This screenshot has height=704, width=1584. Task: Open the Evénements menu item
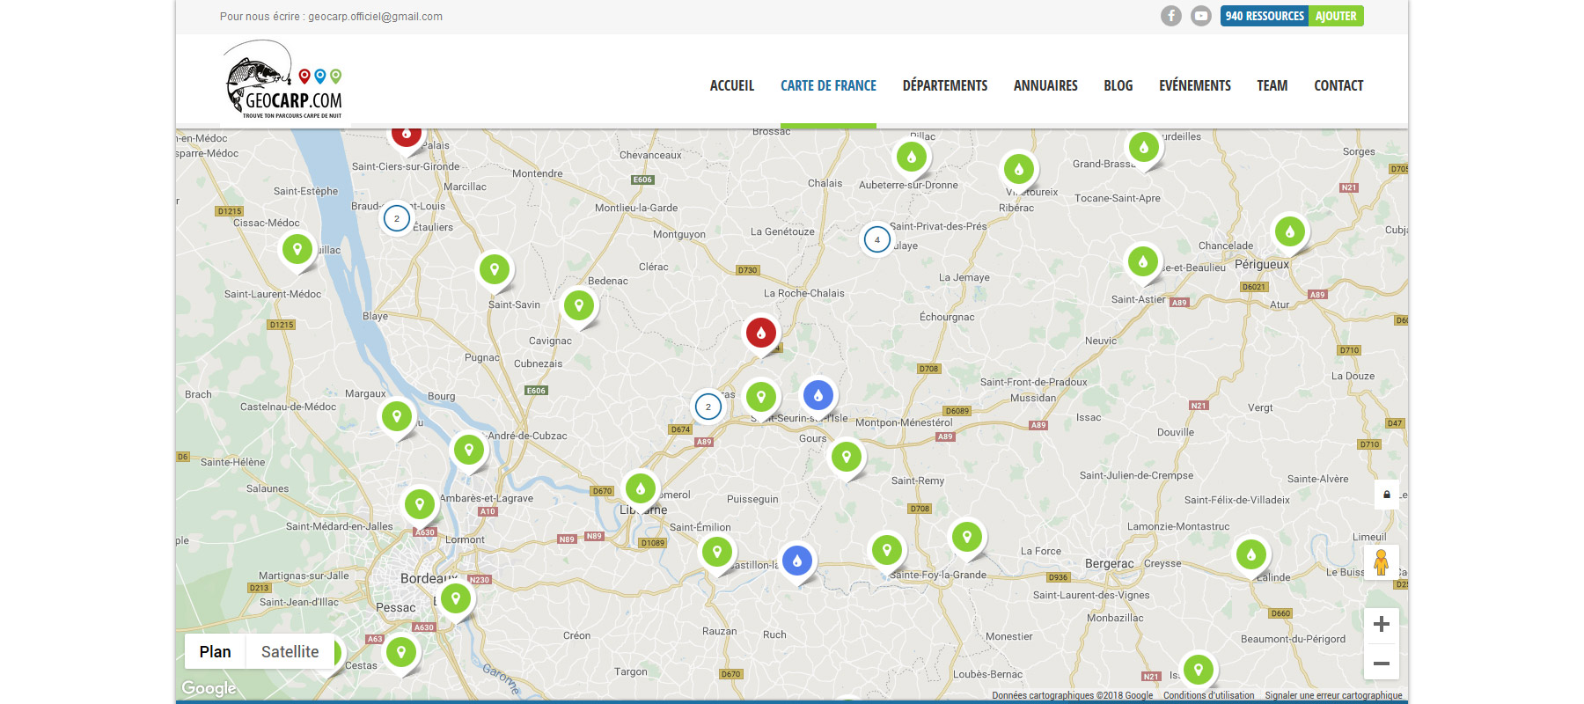1195,85
